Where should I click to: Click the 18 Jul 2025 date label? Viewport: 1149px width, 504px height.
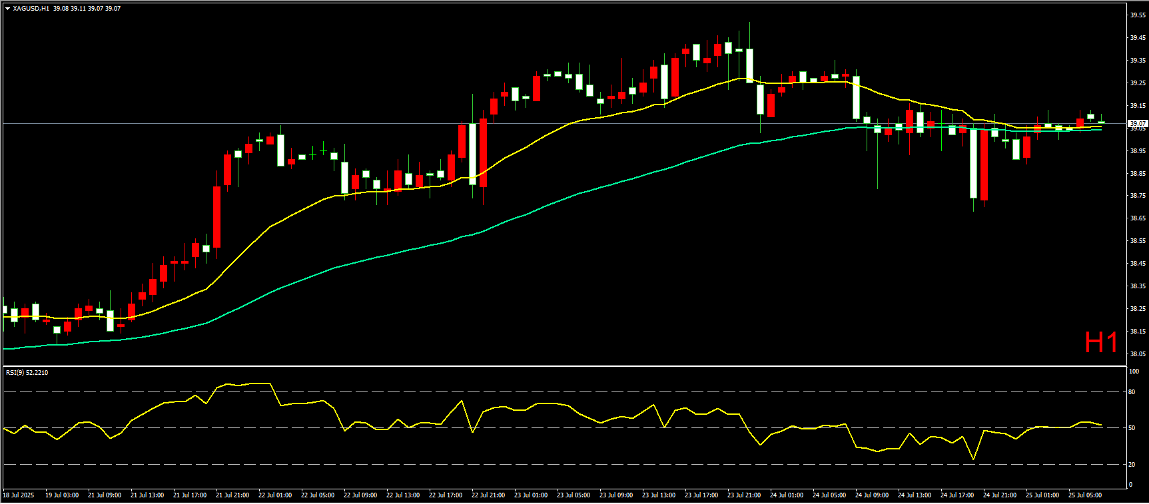18,495
